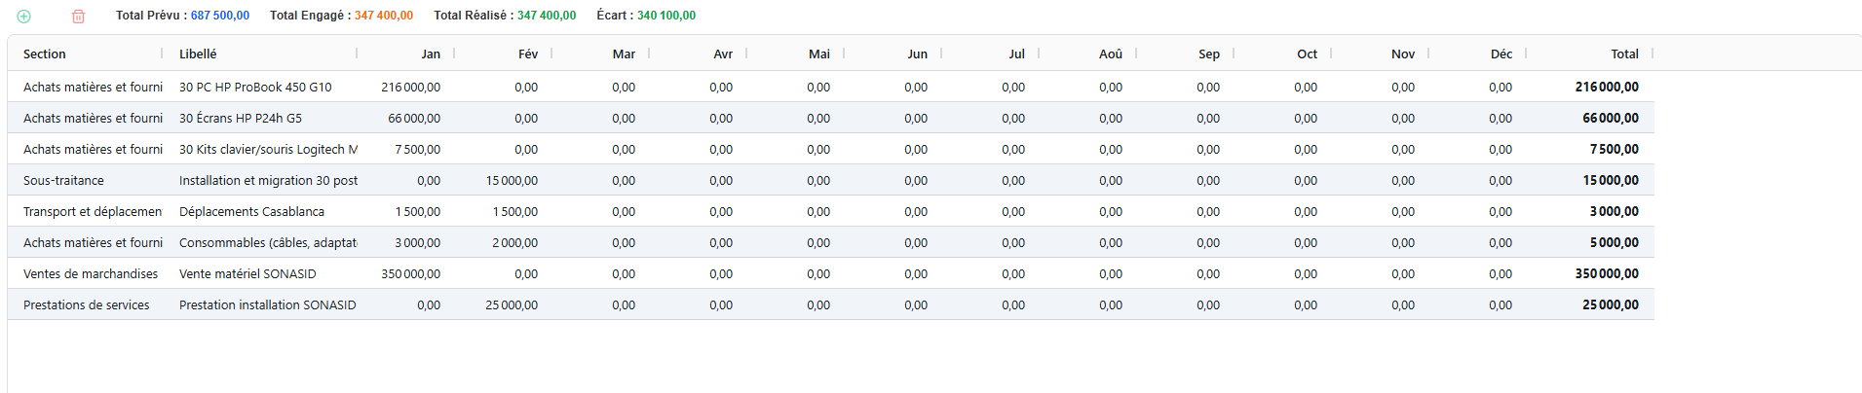The width and height of the screenshot is (1862, 393).
Task: Click the Déc column header
Action: [1501, 54]
